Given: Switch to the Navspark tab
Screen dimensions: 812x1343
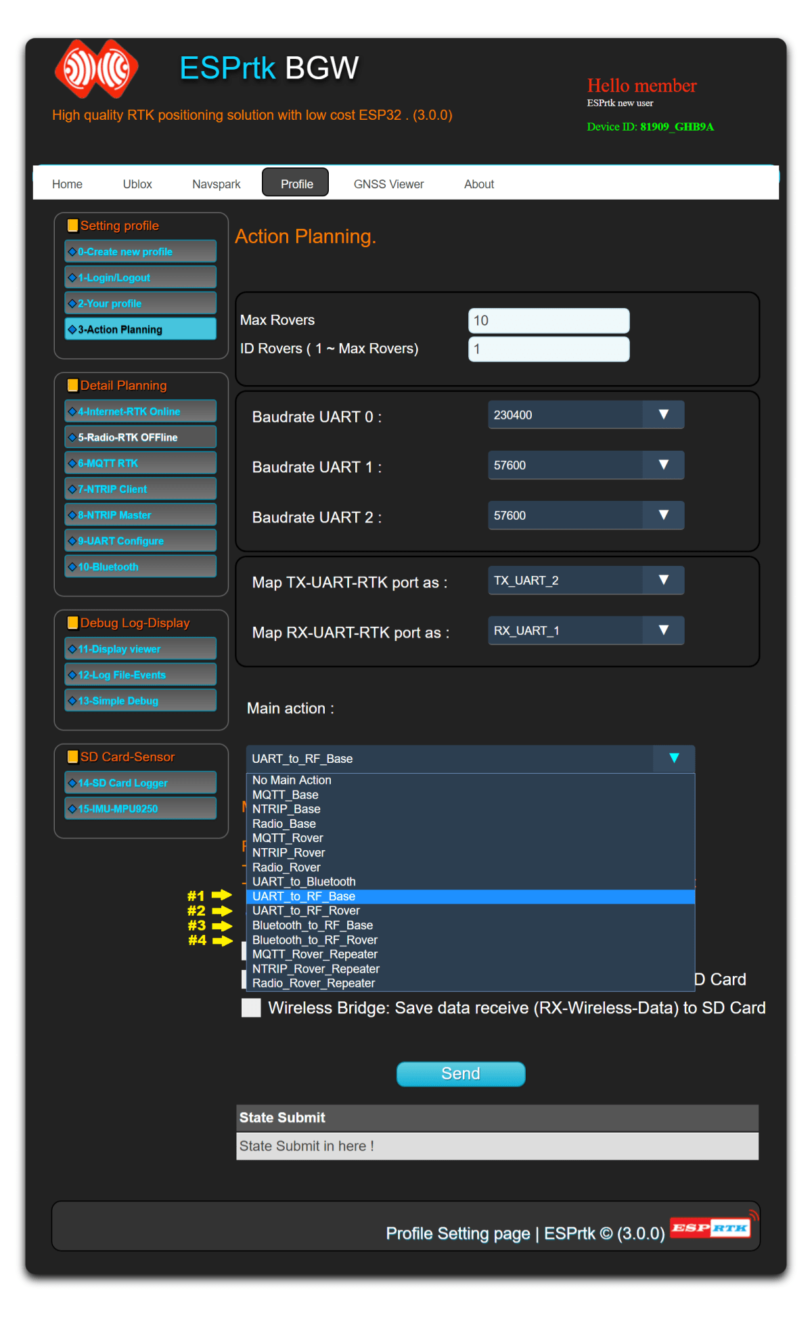Looking at the screenshot, I should 217,184.
